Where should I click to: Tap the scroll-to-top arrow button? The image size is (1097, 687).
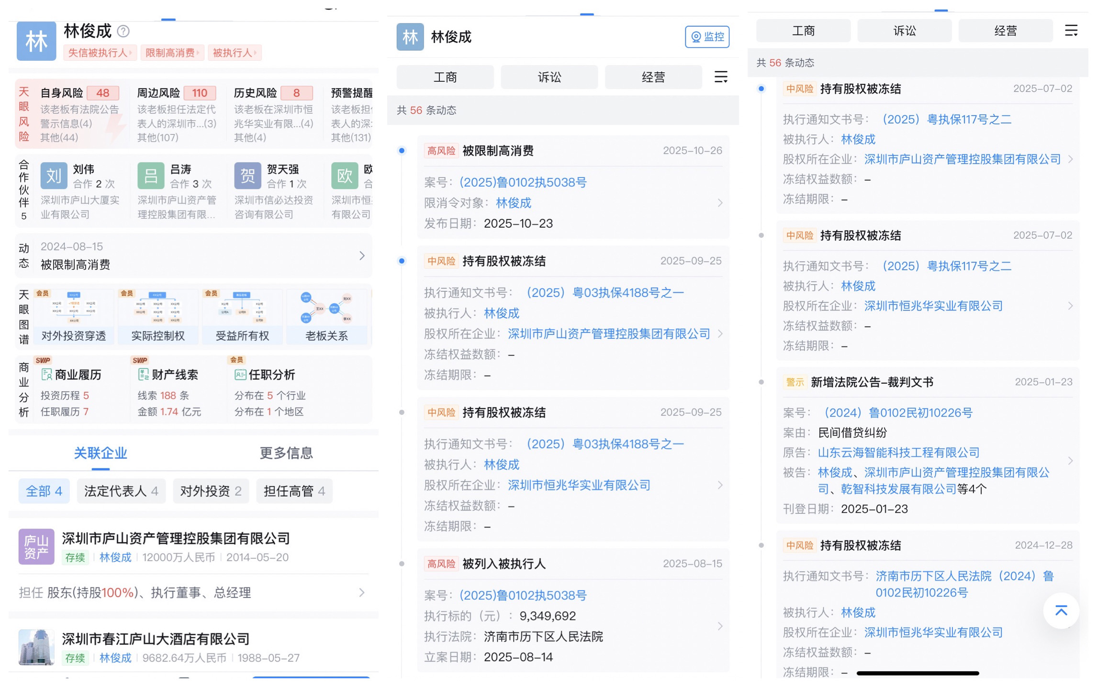point(1061,610)
